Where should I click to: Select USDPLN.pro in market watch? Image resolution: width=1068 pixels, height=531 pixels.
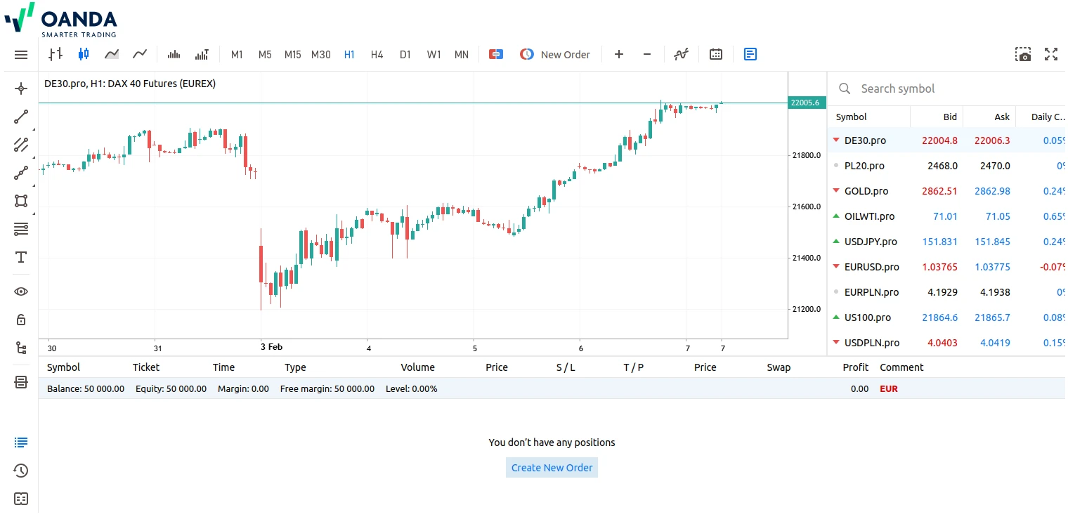[947, 343]
